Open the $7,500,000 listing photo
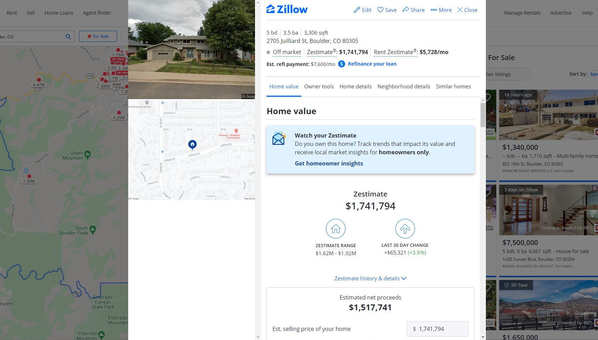Image resolution: width=598 pixels, height=340 pixels. coord(548,210)
